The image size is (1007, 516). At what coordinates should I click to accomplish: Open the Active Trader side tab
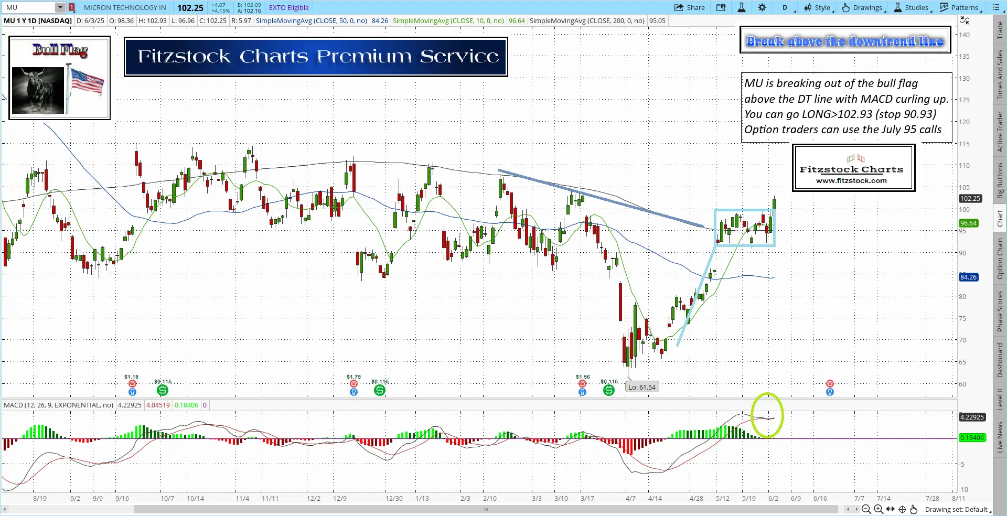pos(1000,132)
